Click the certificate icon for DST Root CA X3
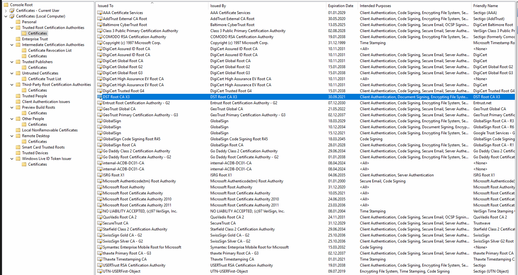Screen dimensions: 518x275 point(100,97)
